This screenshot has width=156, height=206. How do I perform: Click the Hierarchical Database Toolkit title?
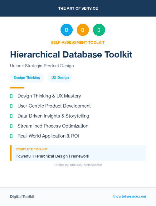point(71,54)
